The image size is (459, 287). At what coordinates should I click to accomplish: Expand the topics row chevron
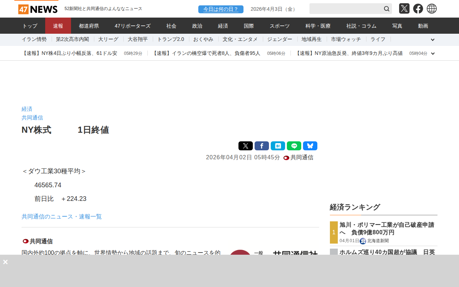432,40
